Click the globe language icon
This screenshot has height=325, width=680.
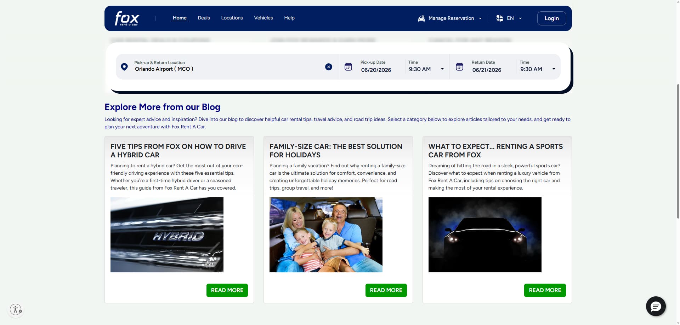point(500,18)
